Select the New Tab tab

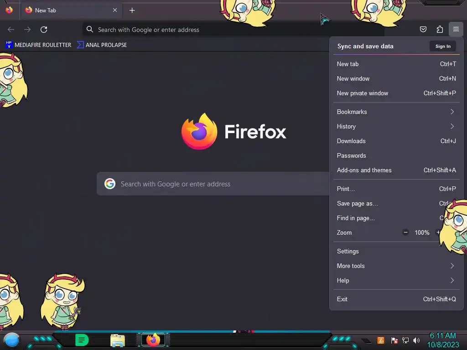point(71,10)
